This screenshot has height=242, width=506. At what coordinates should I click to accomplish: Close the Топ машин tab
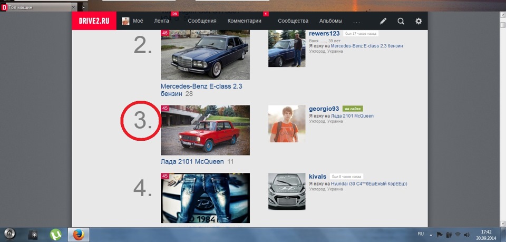tap(73, 7)
